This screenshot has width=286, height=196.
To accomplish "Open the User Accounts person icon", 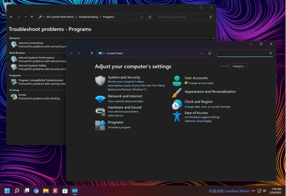I will pyautogui.click(x=177, y=80).
